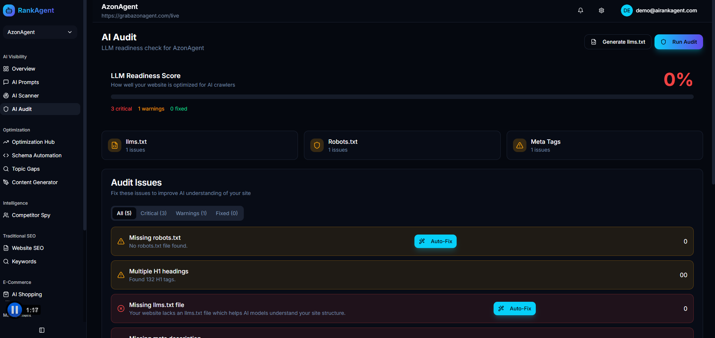Go to Competitor Spy page
The image size is (715, 338).
[31, 215]
